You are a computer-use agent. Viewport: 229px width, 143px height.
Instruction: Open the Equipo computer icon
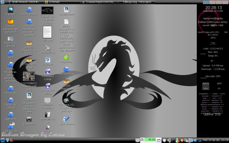pyautogui.click(x=10, y=10)
